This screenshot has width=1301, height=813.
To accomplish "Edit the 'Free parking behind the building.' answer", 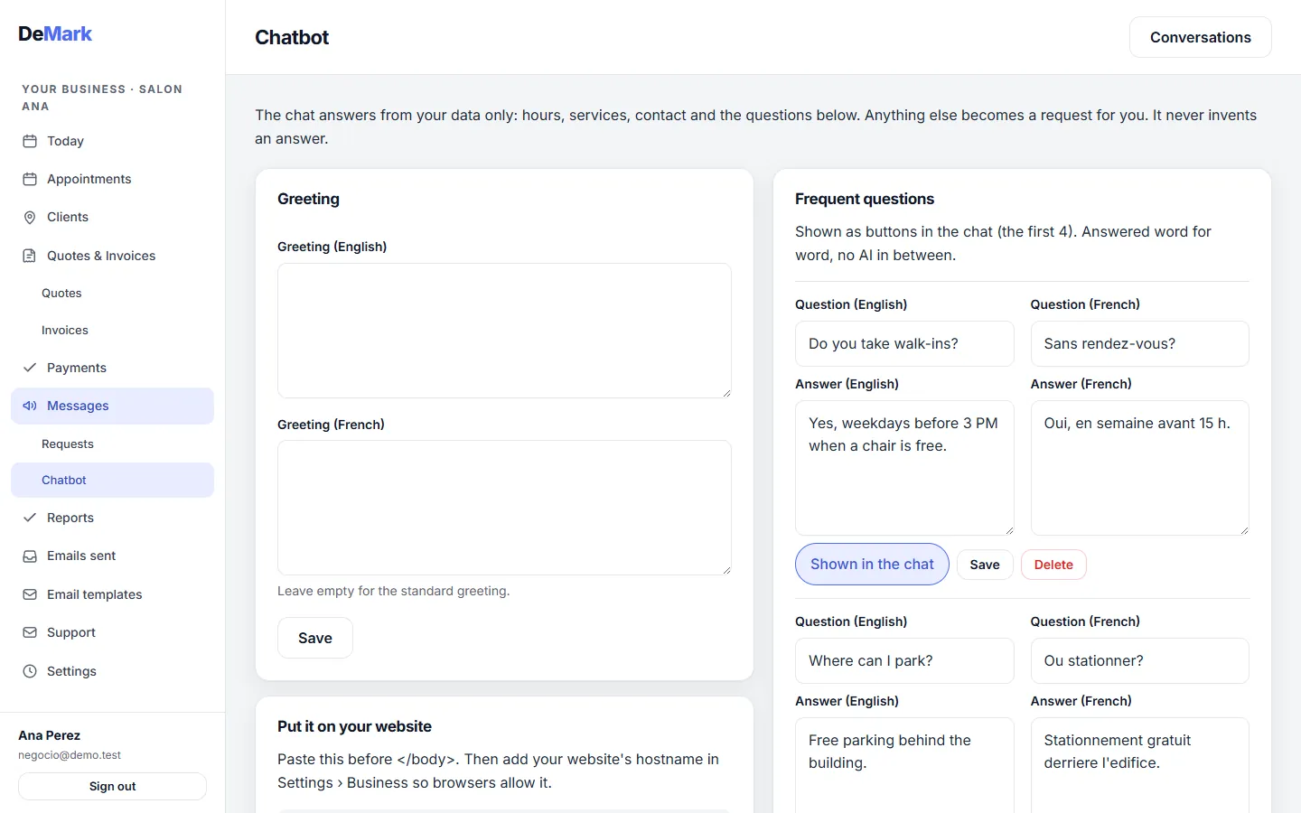I will [x=904, y=765].
